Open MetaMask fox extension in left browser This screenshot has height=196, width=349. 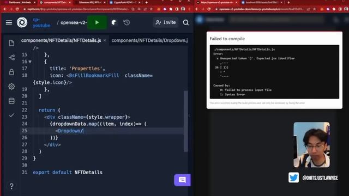click(x=159, y=9)
